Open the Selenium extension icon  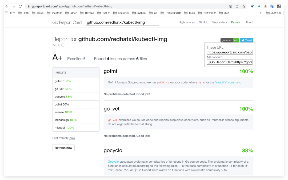tap(279, 6)
